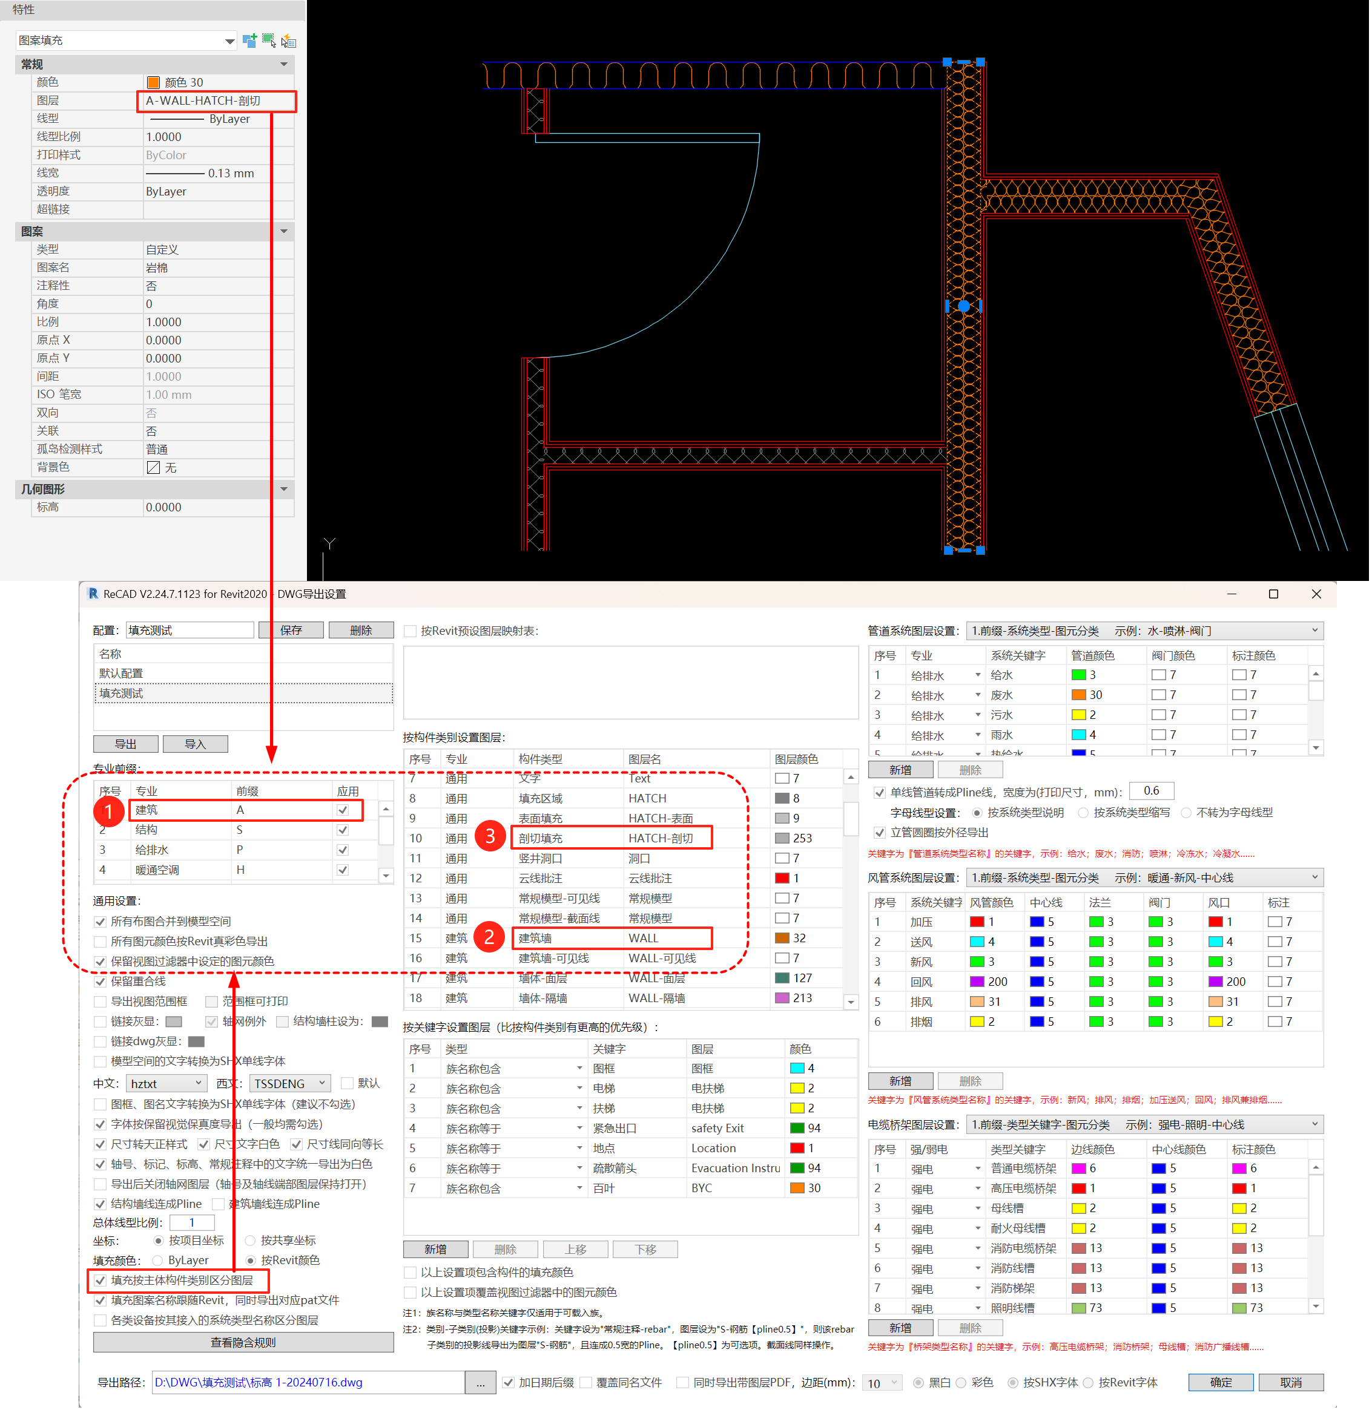Enable 填充按主体构件类别区分图层 checkbox
This screenshot has height=1410, width=1372.
100,1280
